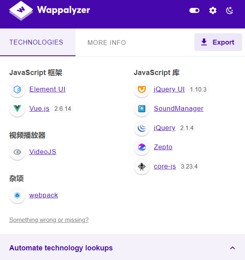Switch to dark mode with moon icon
This screenshot has height=260, width=245.
[x=230, y=10]
